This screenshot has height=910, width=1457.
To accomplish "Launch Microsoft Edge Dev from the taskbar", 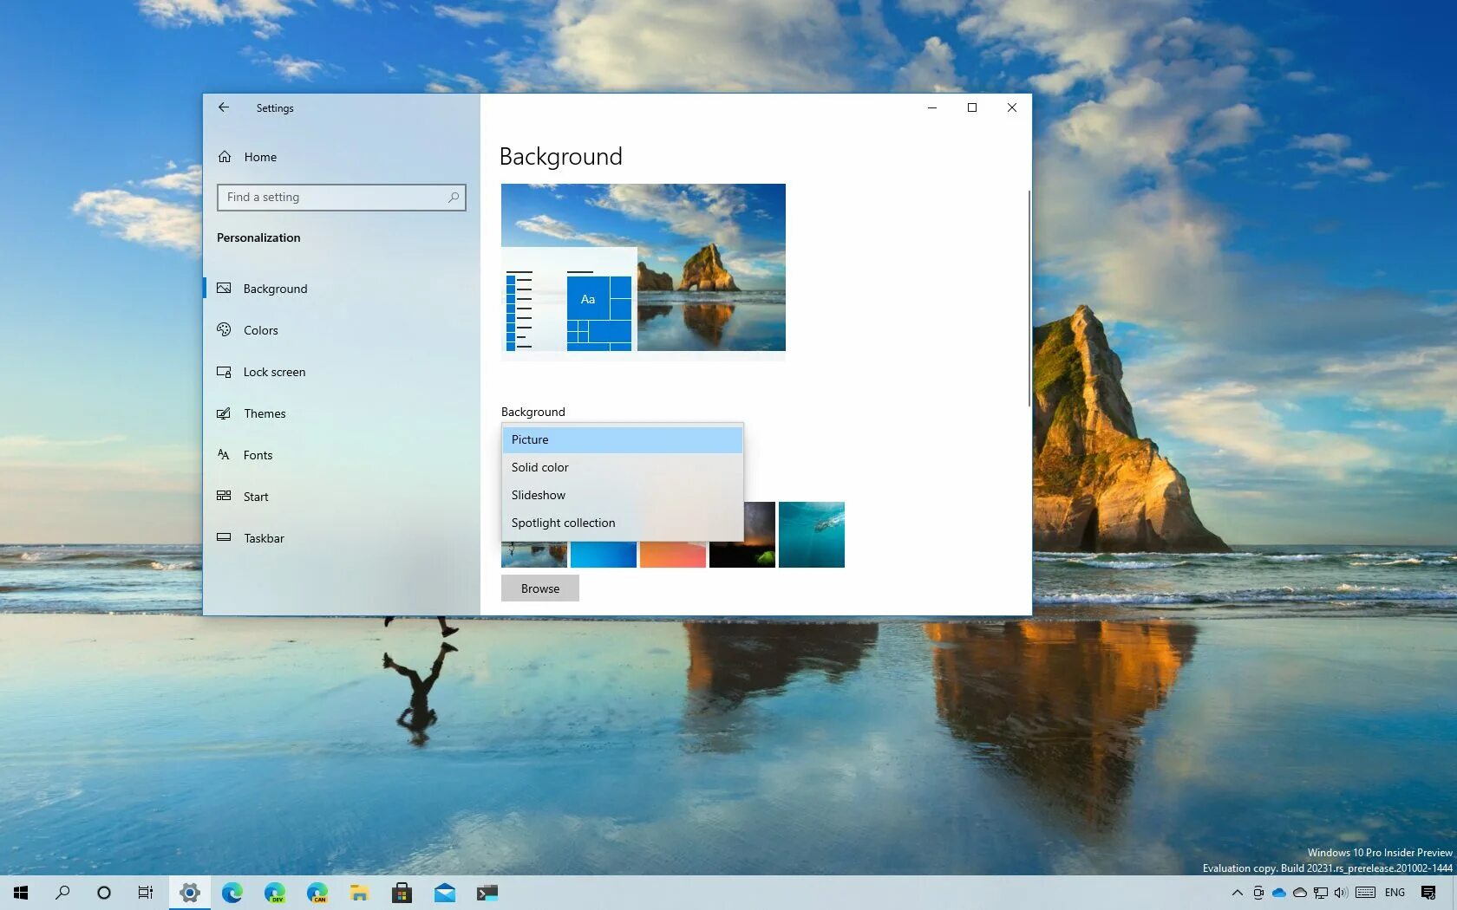I will coord(275,892).
